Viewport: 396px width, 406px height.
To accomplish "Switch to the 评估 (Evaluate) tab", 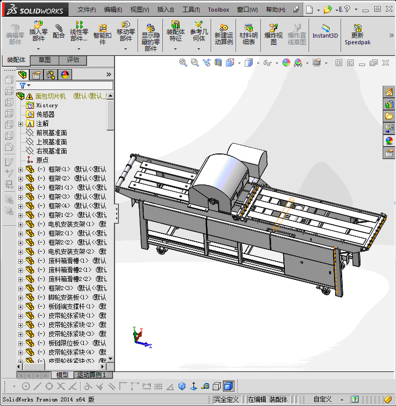I will tap(73, 60).
